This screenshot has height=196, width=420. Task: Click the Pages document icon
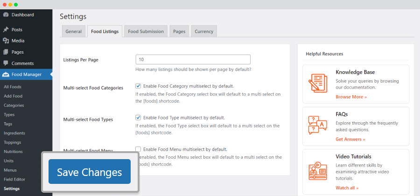point(6,52)
